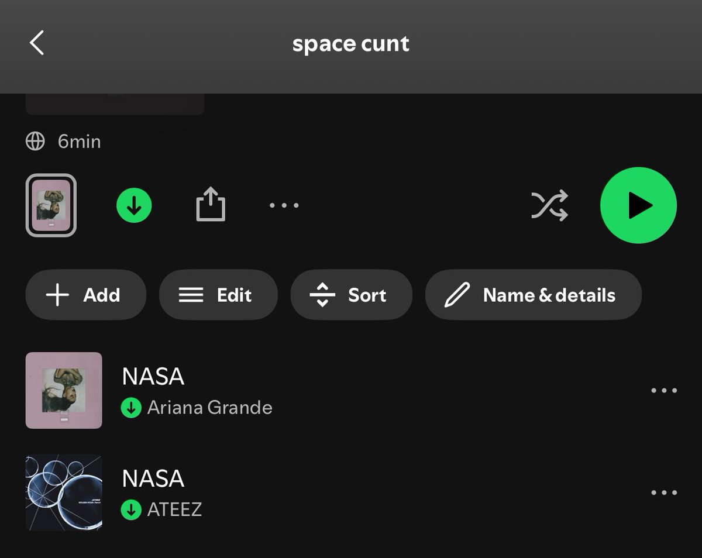
Task: Go back using the top-left arrow
Action: point(37,43)
